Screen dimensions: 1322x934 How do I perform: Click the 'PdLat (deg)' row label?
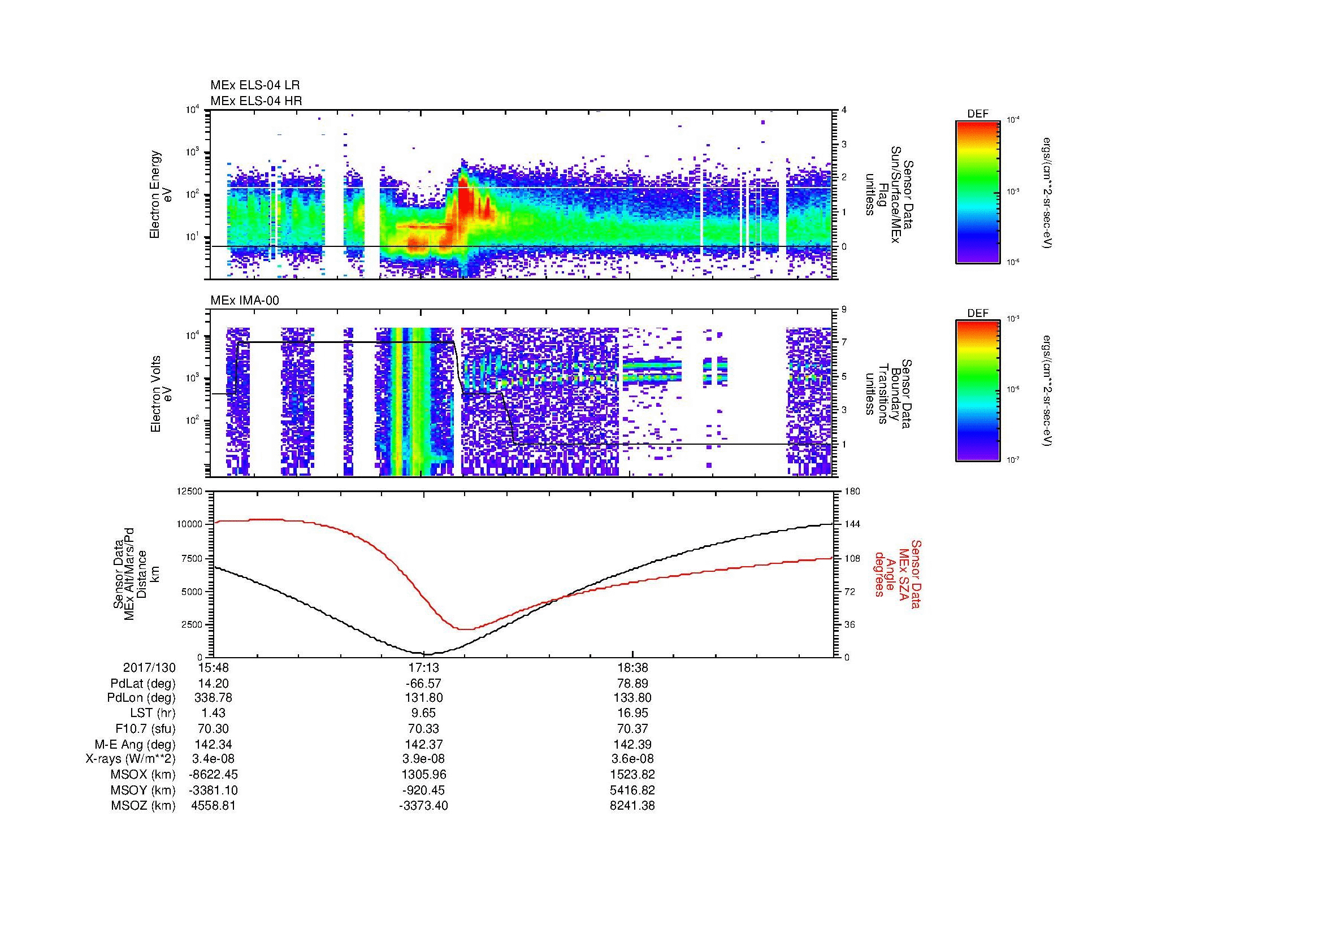point(143,684)
